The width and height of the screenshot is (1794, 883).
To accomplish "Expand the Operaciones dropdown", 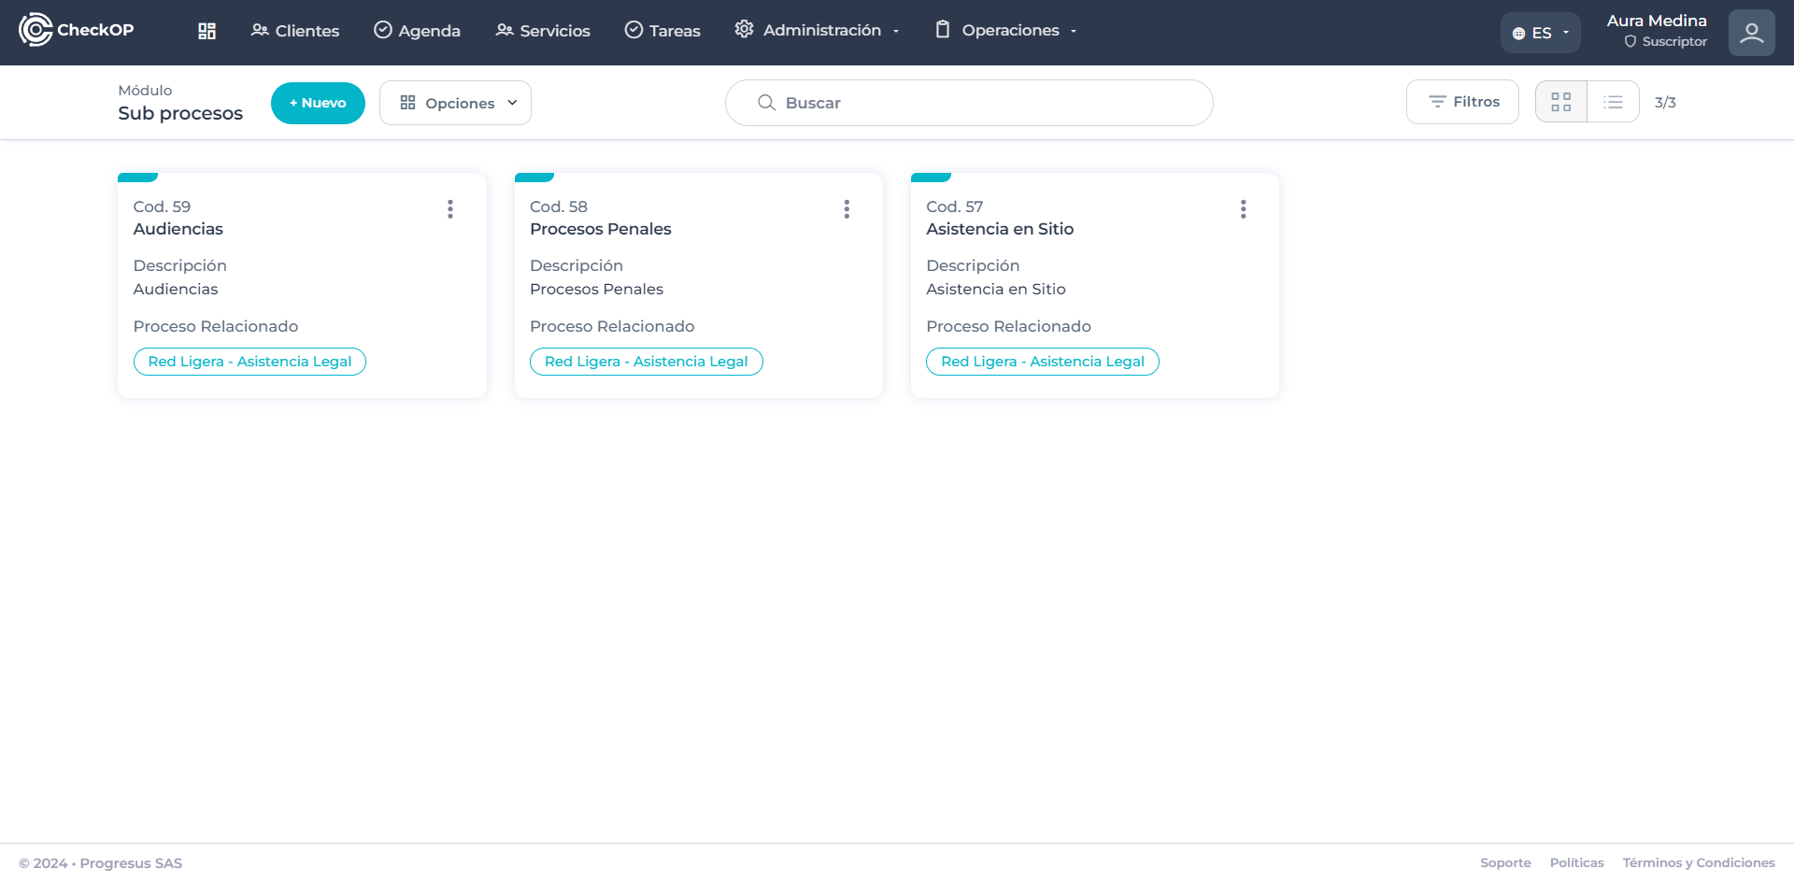I will click(1006, 31).
